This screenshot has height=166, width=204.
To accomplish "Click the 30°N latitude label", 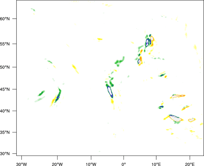I will pos(5,154).
